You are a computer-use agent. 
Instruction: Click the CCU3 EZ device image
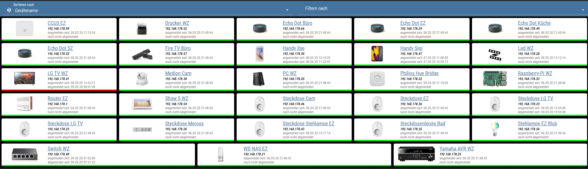coord(25,29)
